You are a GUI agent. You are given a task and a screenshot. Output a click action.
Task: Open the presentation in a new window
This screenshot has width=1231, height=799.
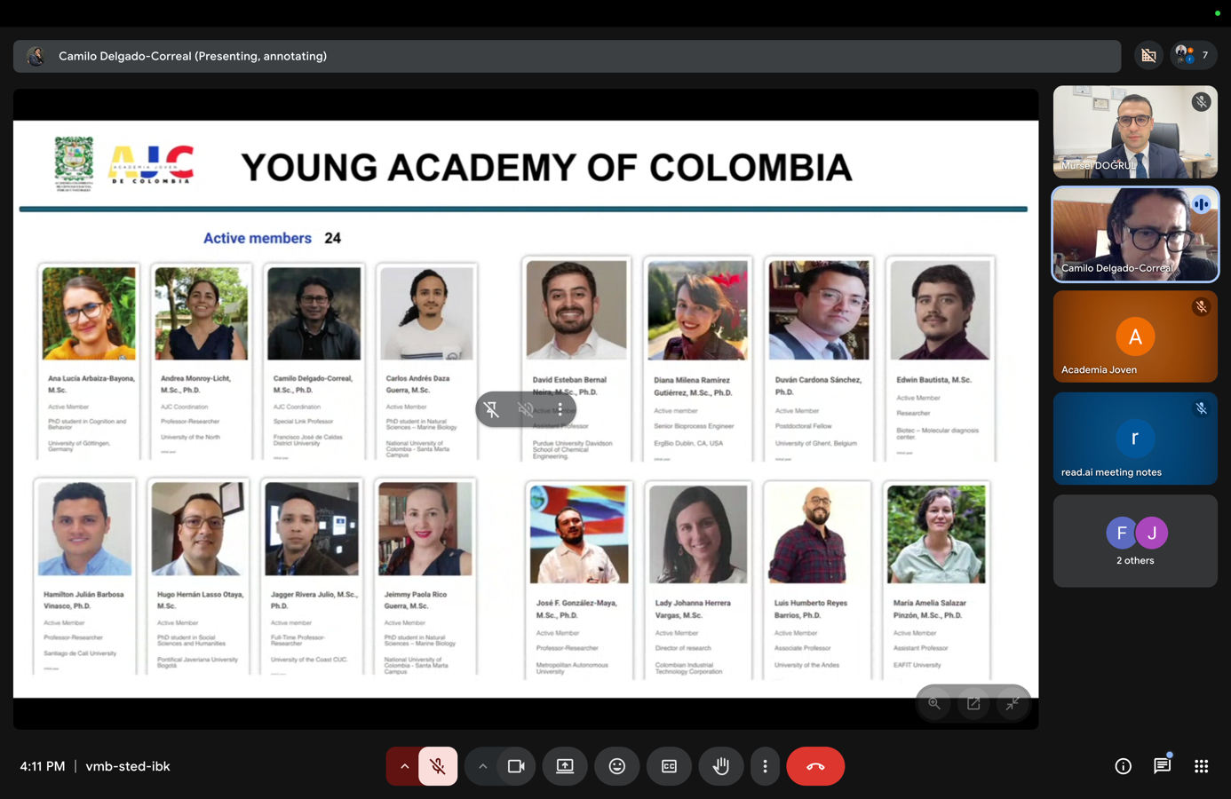coord(973,703)
